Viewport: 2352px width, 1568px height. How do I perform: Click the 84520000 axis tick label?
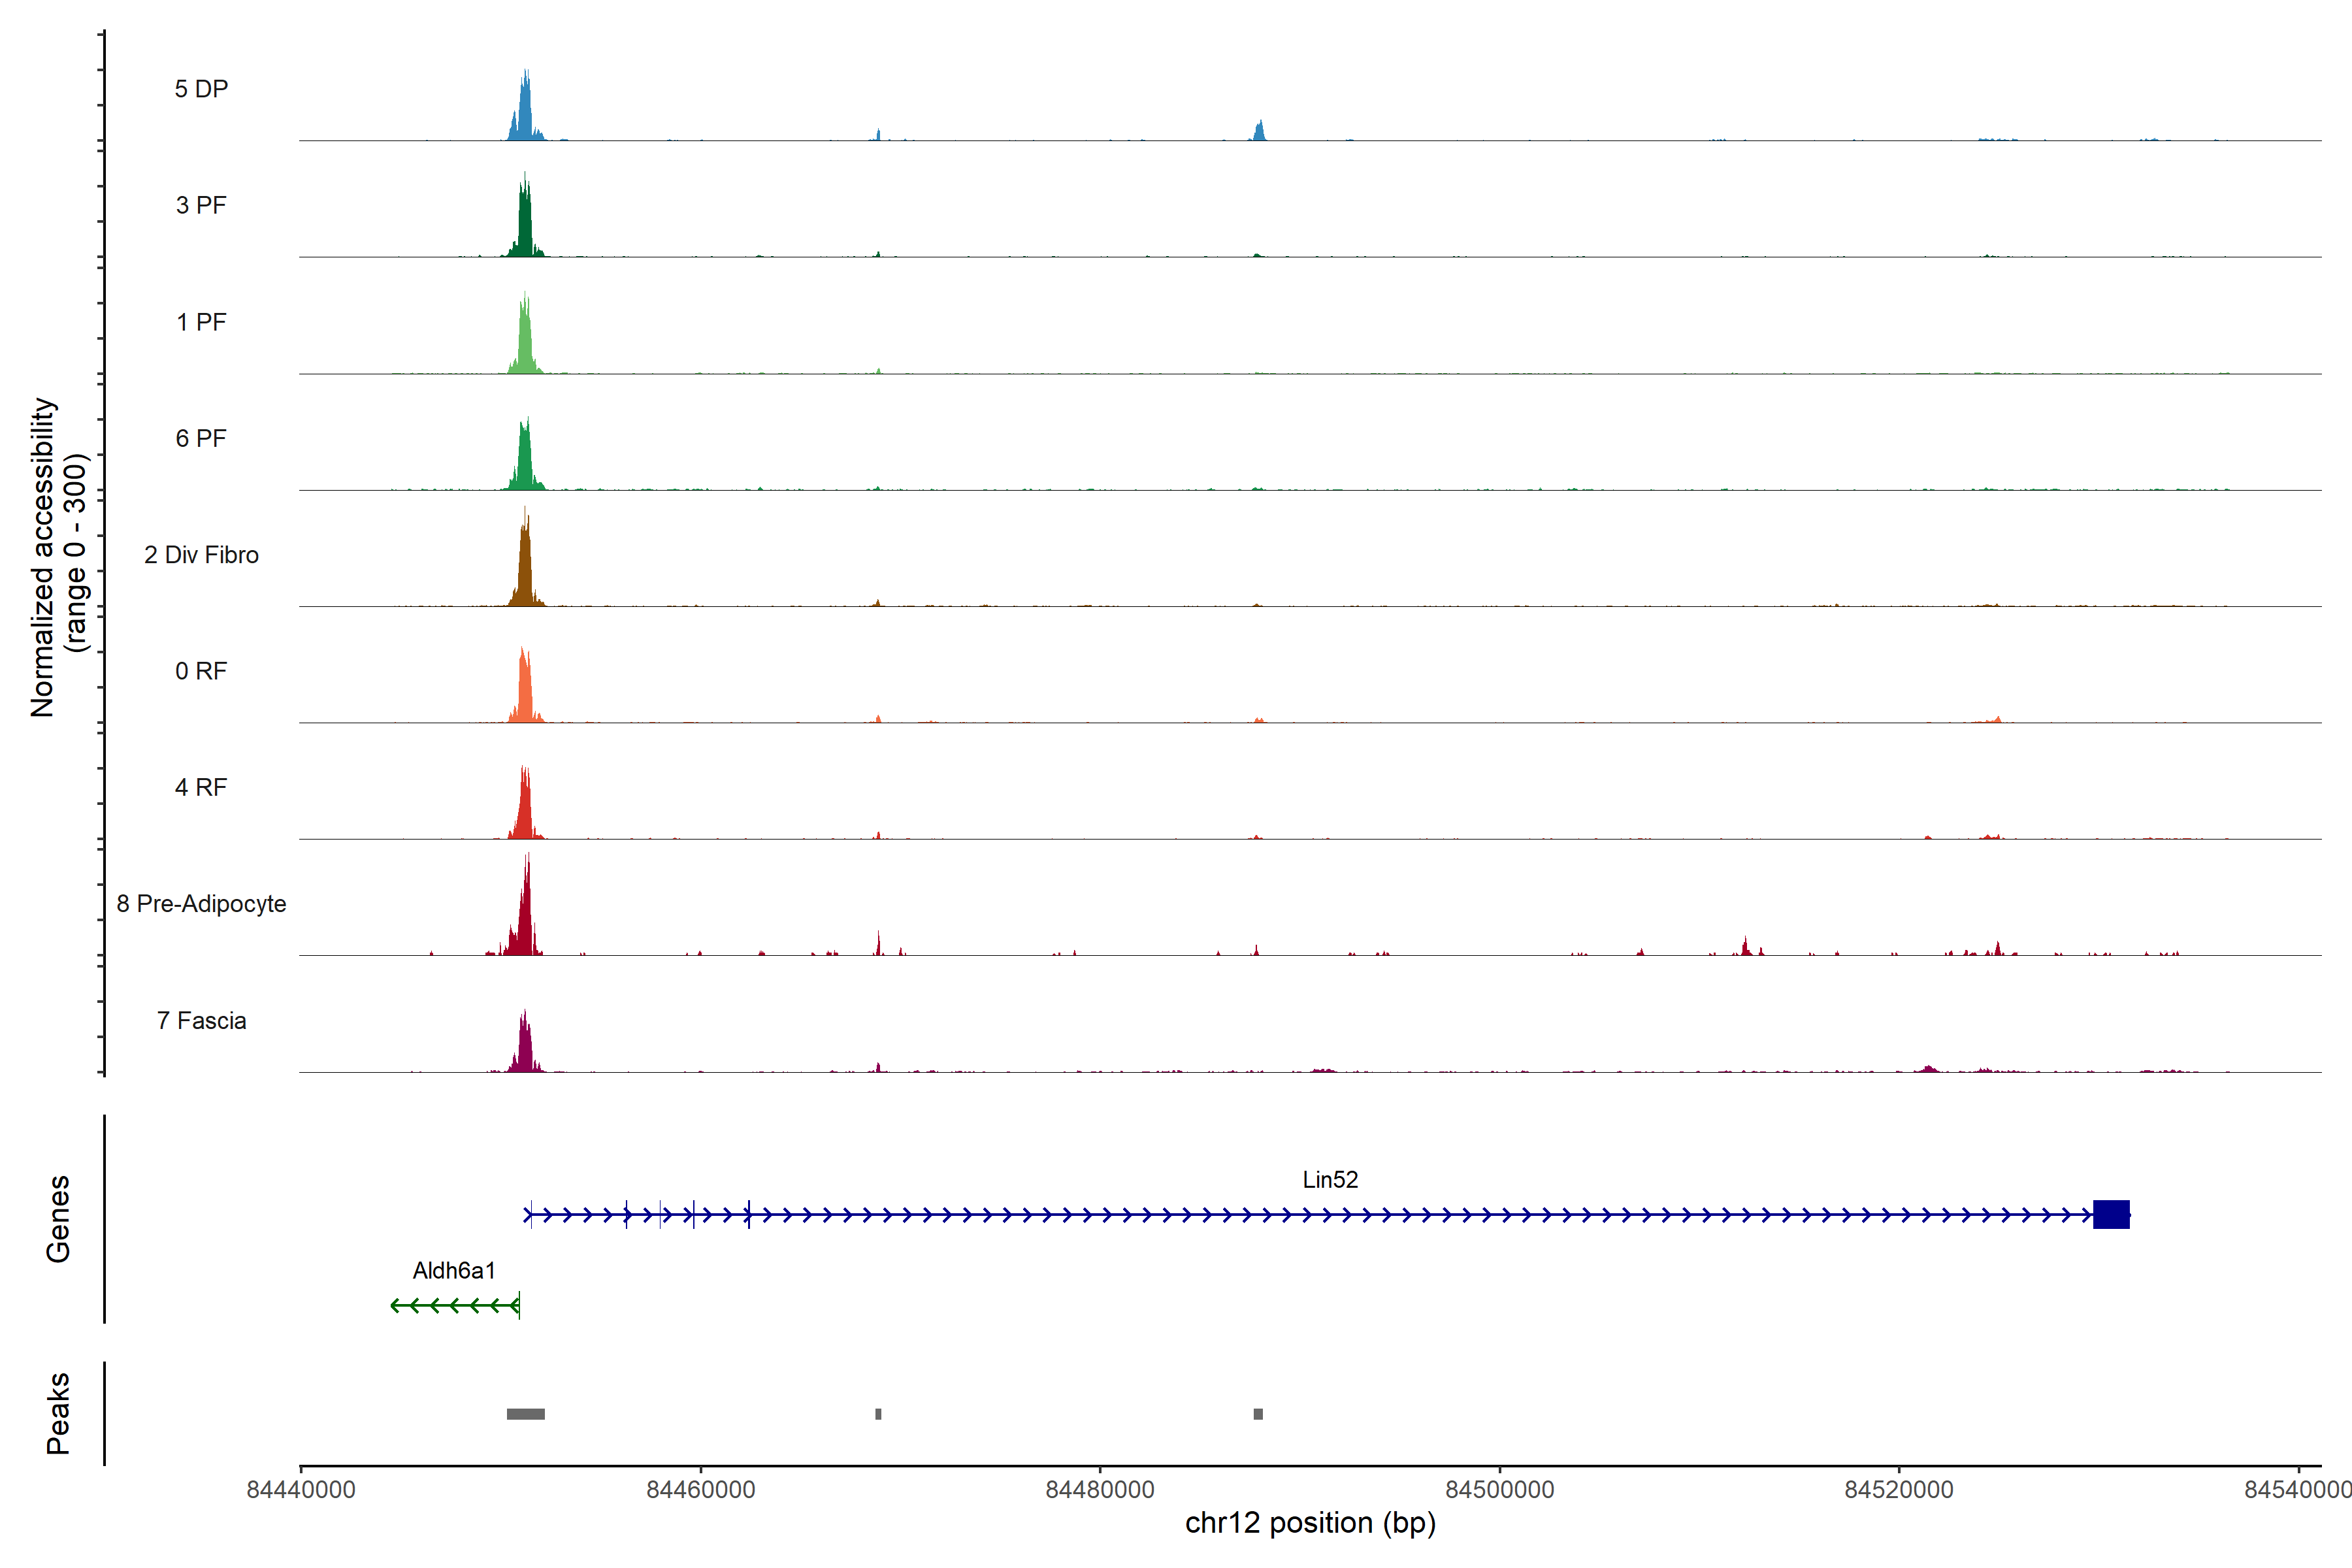(1899, 1489)
